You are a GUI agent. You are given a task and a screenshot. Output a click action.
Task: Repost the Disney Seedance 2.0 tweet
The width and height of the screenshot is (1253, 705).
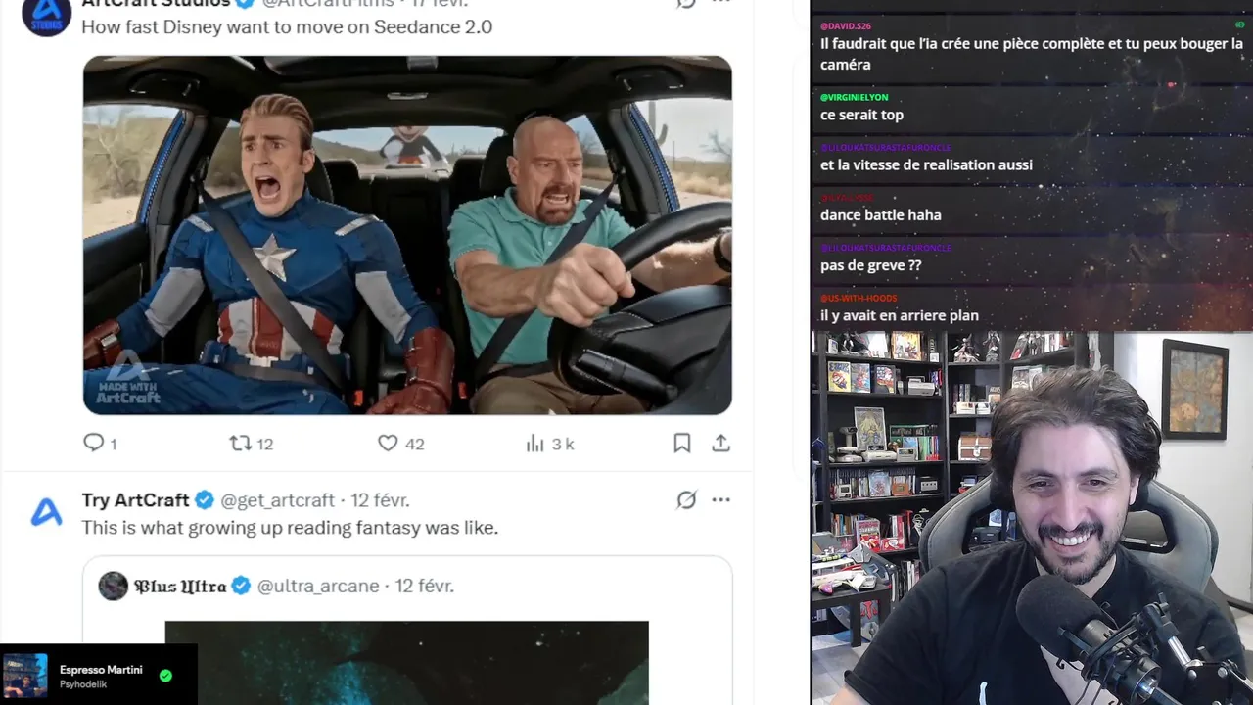pos(251,444)
